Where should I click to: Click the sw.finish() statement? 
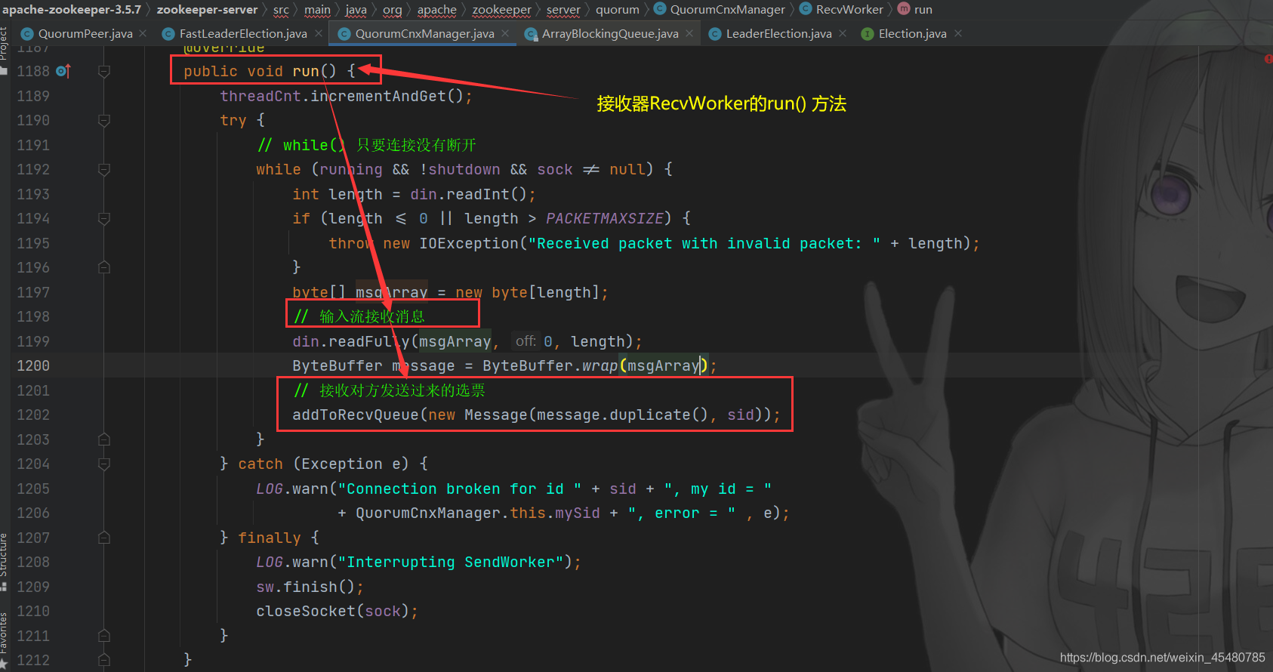click(x=310, y=587)
